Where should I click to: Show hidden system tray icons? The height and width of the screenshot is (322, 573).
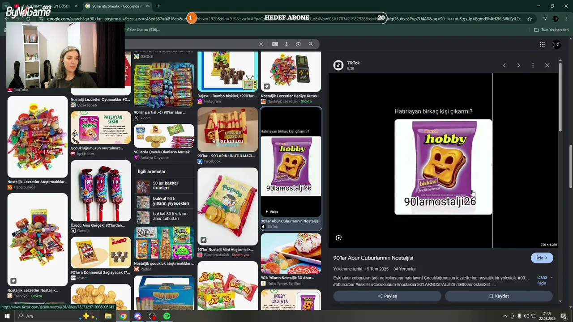pos(505,316)
